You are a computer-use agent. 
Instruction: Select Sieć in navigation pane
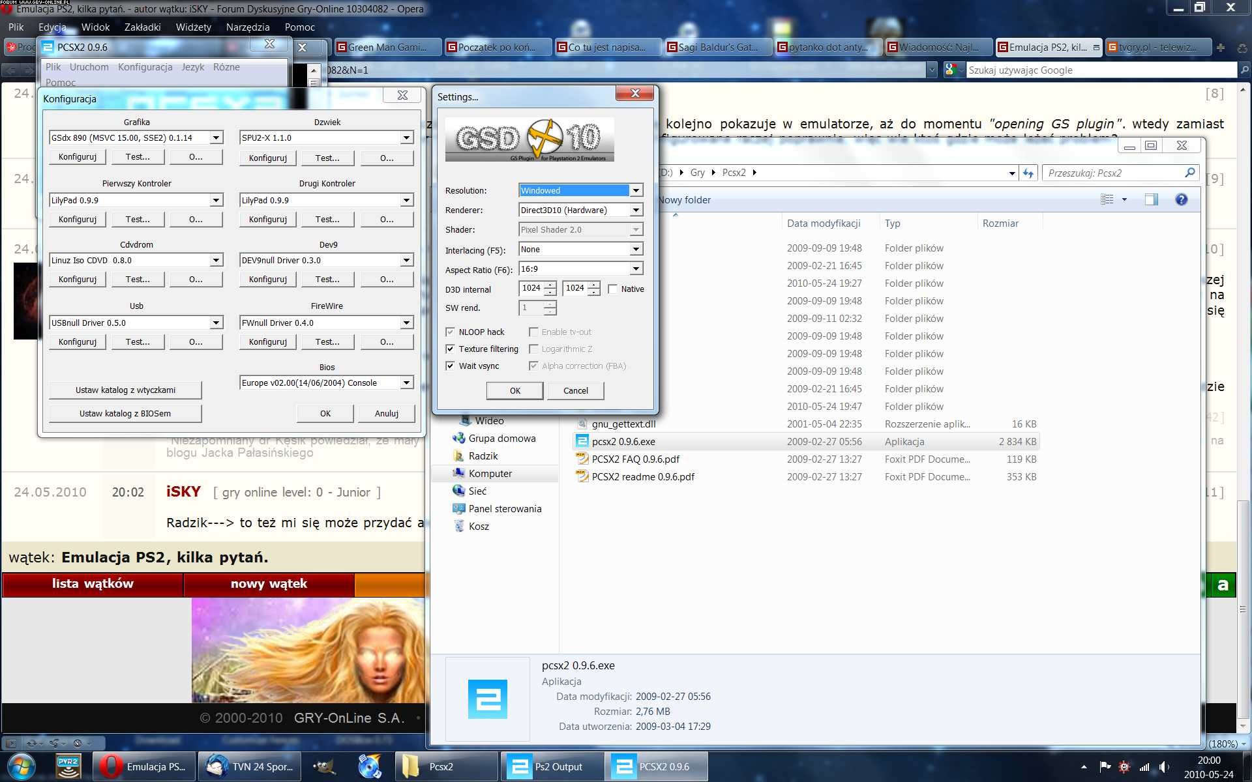point(477,491)
